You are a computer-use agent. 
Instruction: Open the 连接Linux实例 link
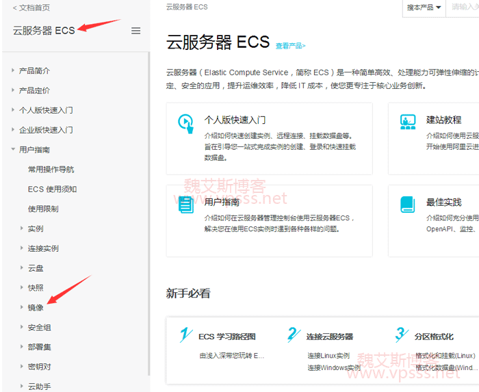pos(328,356)
